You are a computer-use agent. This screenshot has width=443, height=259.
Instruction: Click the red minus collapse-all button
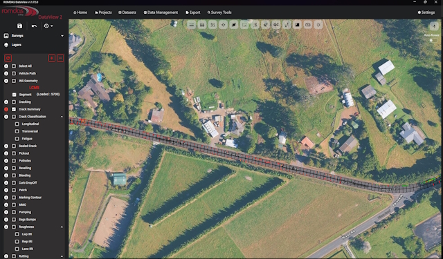(60, 58)
